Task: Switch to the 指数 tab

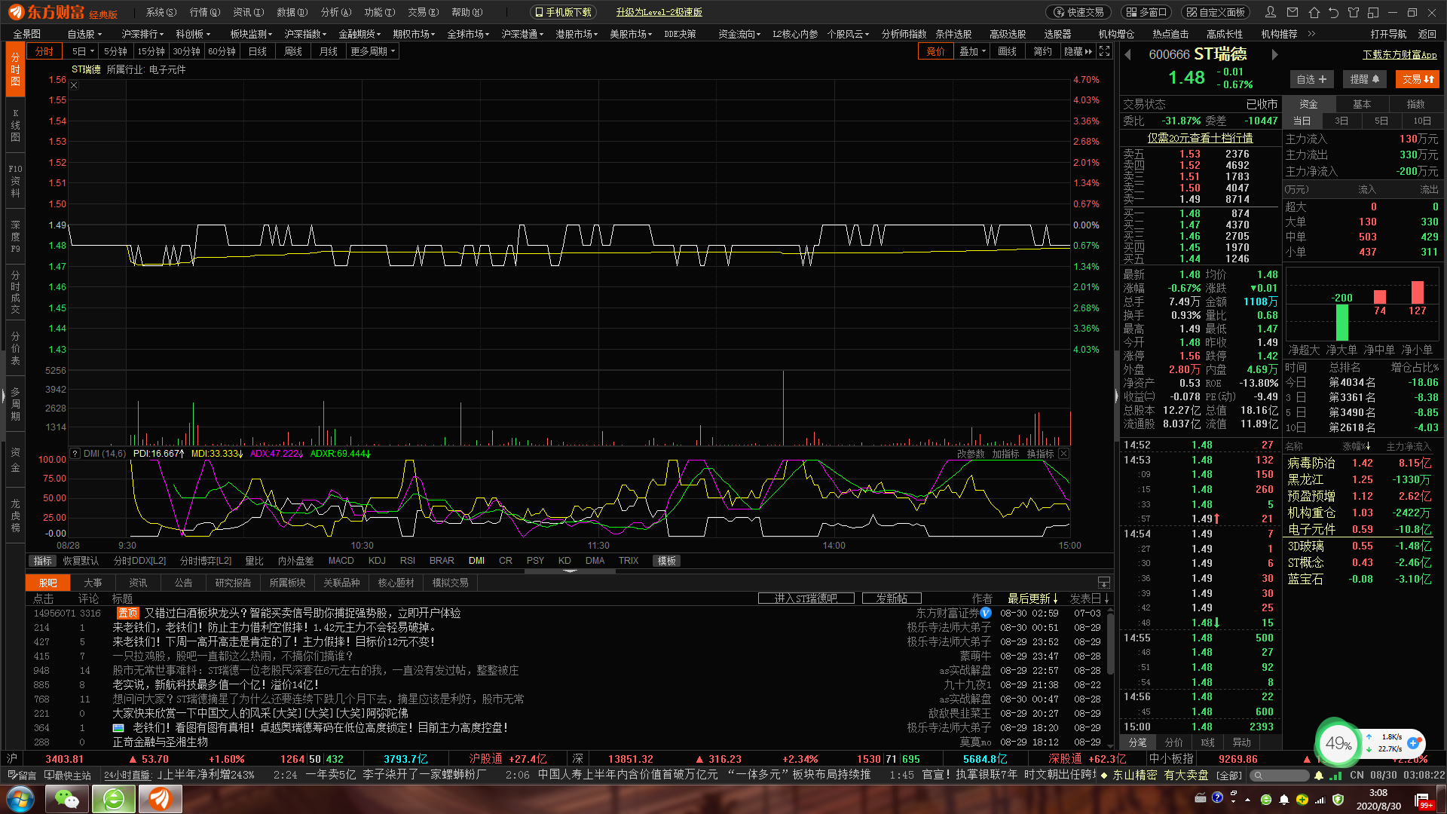Action: tap(1415, 104)
